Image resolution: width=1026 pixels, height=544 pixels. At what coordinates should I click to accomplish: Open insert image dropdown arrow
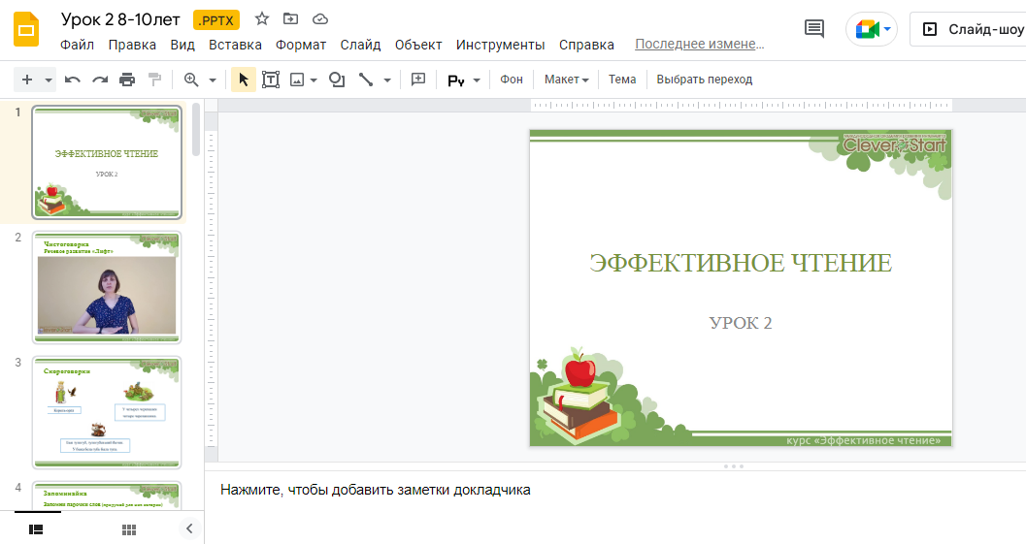(314, 80)
